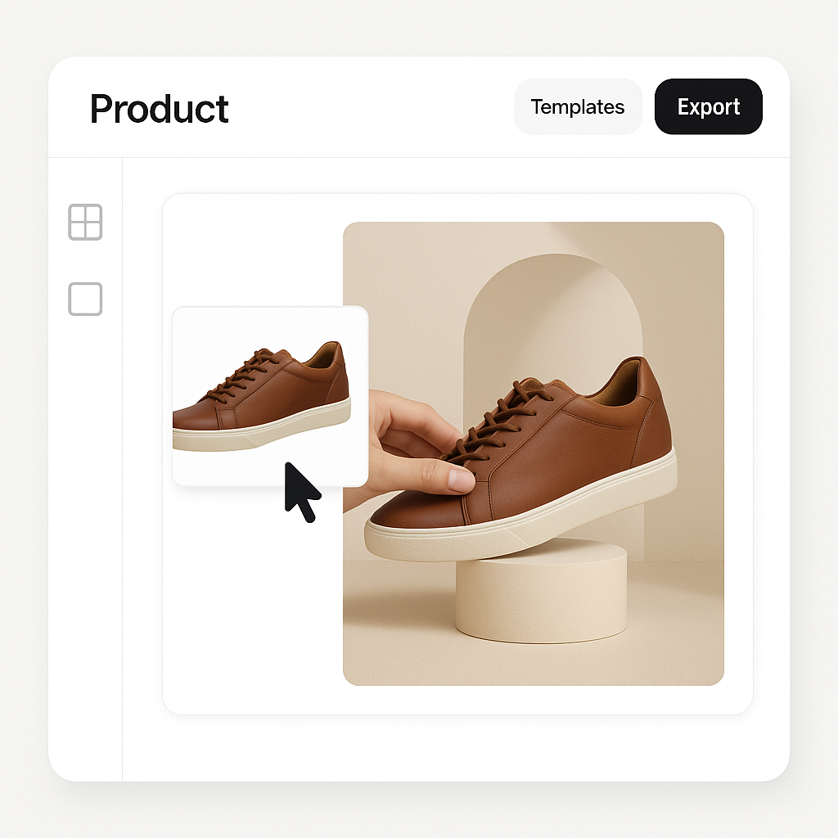
Task: Click empty header space between Product and Templates
Action: (368, 107)
